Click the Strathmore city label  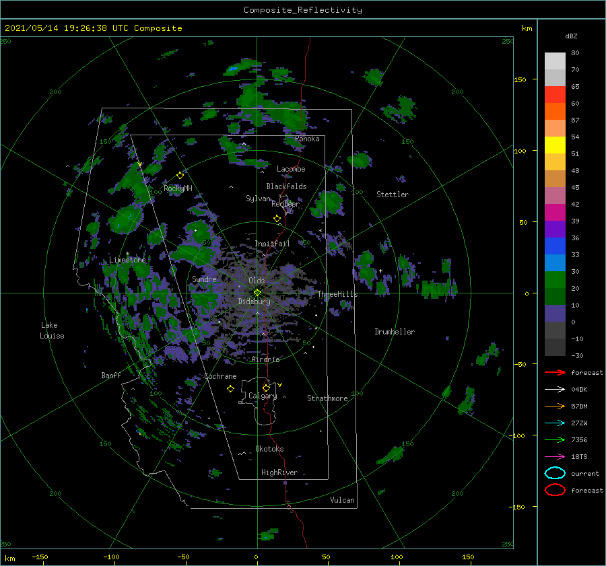(327, 398)
